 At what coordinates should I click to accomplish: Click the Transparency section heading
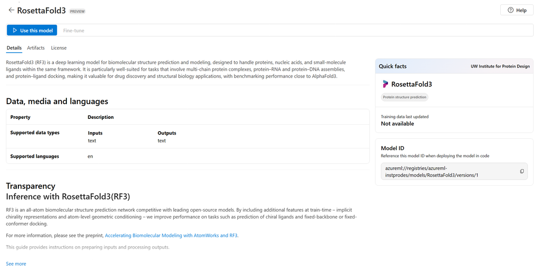click(x=30, y=186)
